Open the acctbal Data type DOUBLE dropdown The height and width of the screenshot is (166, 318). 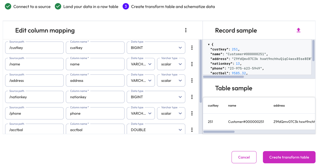coord(156,129)
